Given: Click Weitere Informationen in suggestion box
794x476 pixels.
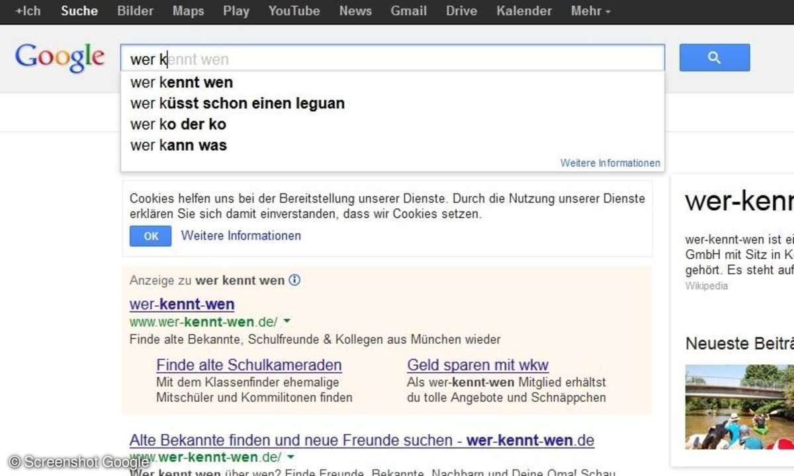Looking at the screenshot, I should [610, 163].
